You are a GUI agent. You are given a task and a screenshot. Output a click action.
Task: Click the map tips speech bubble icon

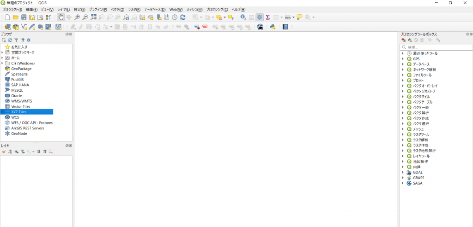pyautogui.click(x=299, y=17)
